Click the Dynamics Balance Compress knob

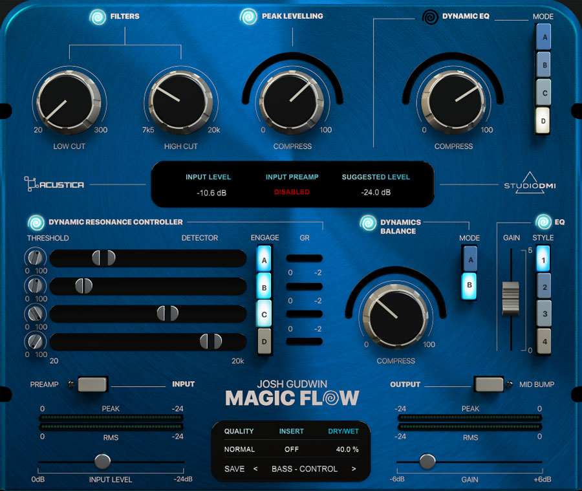396,317
